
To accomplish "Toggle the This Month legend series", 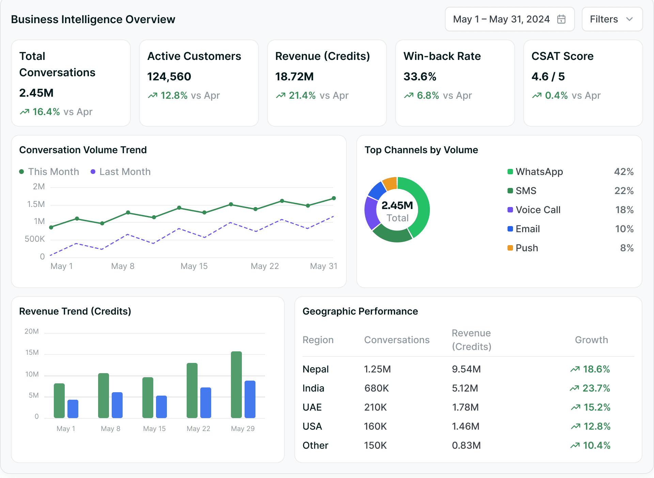I will point(49,172).
